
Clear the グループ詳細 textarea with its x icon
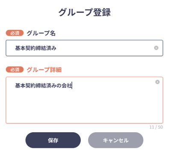point(157,82)
